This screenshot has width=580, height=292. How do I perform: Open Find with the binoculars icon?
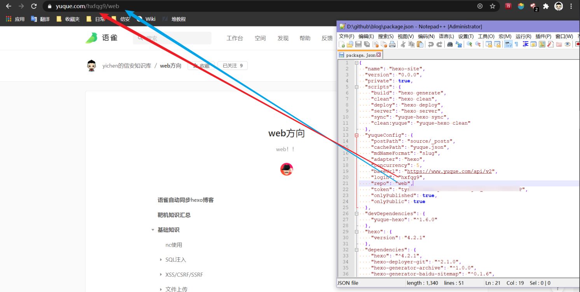(x=450, y=44)
